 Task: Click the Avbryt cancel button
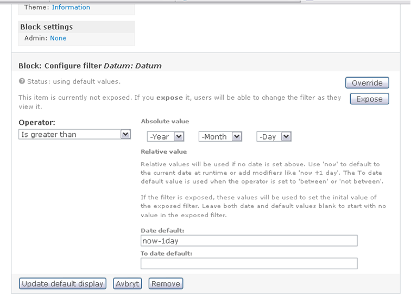[x=128, y=283]
